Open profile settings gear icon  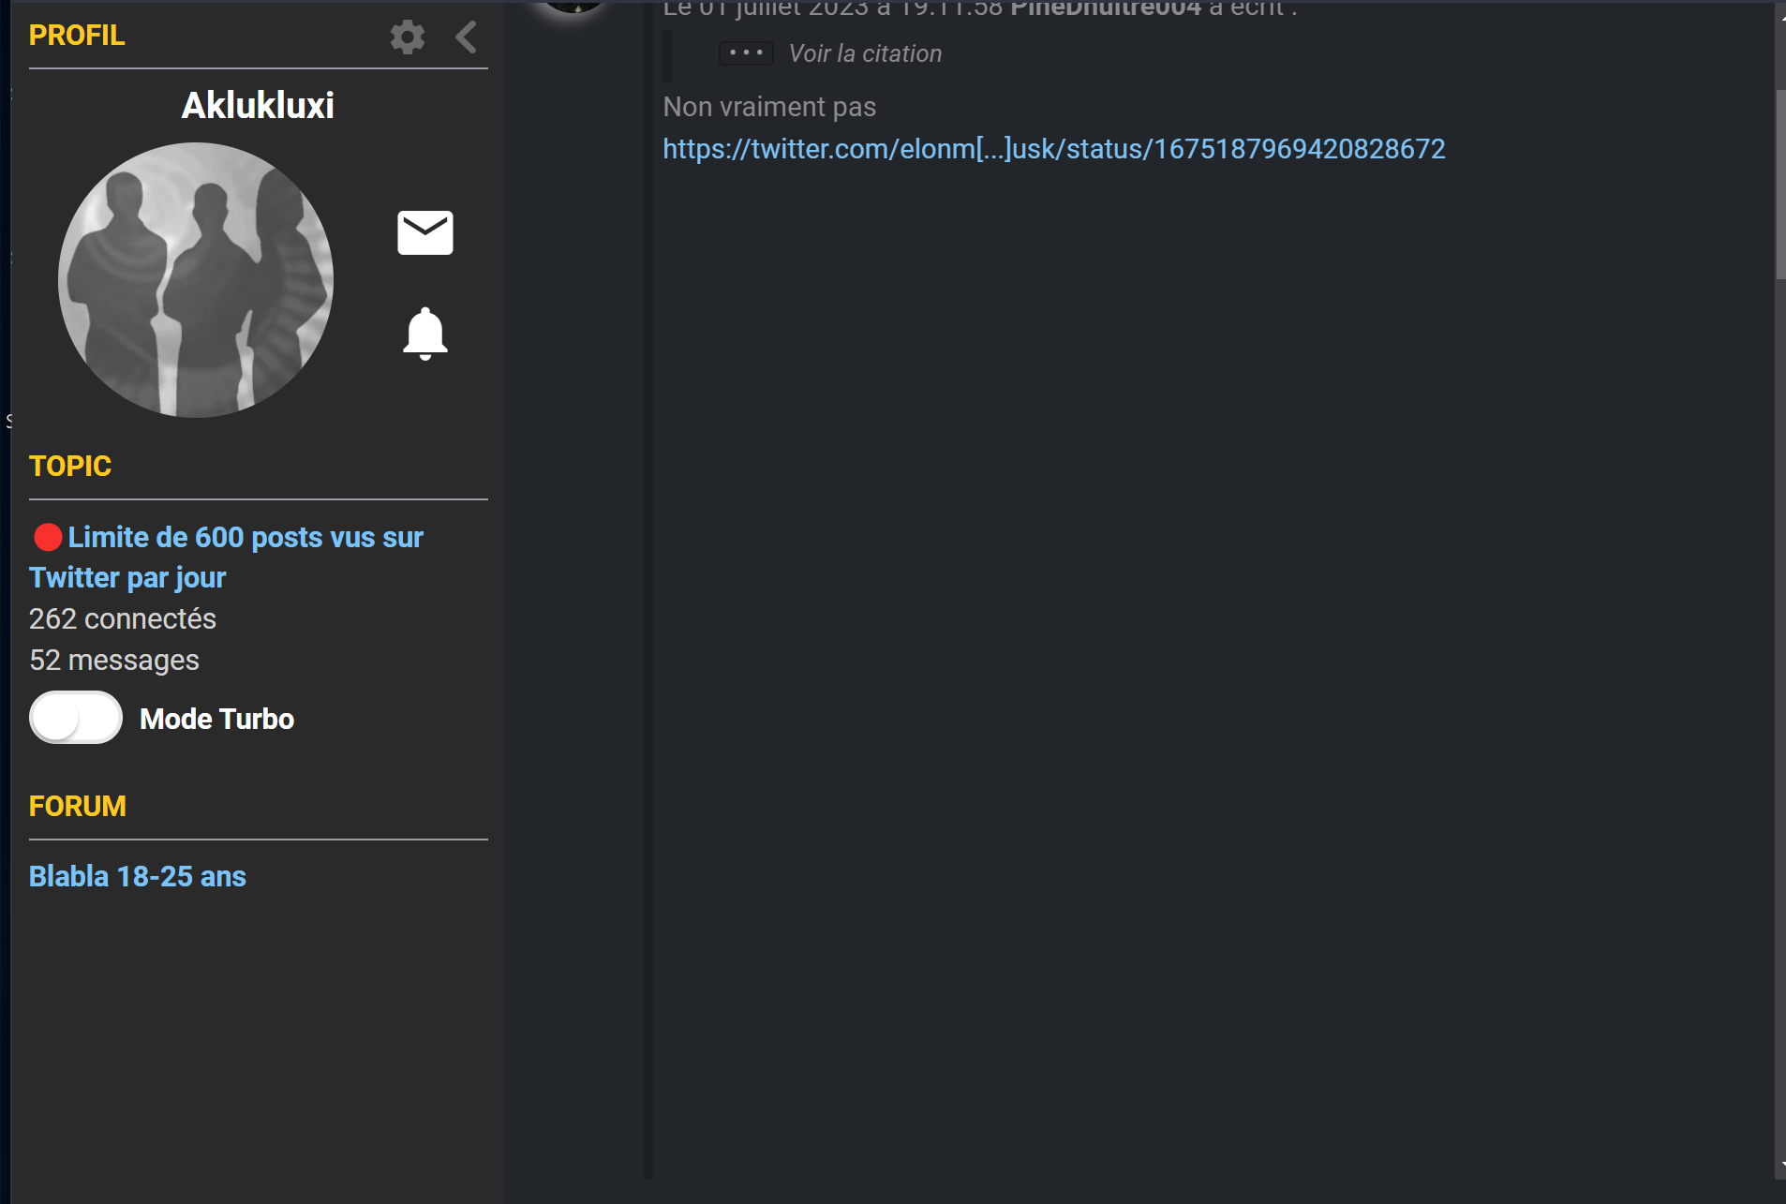click(408, 37)
